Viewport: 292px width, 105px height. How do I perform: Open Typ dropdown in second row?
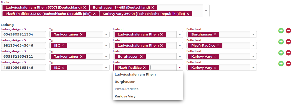106,46
